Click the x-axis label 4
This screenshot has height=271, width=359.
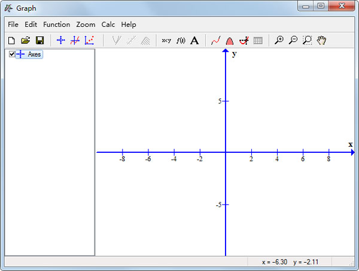click(277, 159)
